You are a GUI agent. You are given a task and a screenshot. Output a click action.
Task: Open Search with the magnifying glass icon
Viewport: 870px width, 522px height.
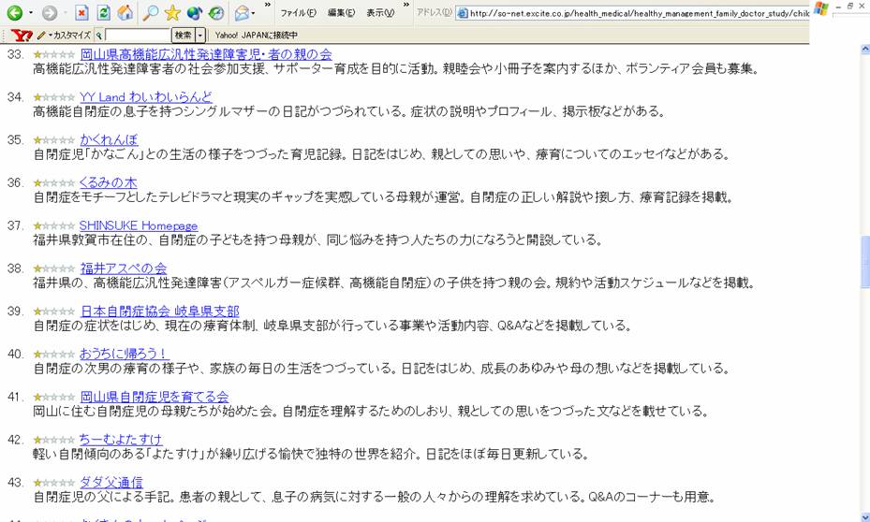[x=150, y=12]
